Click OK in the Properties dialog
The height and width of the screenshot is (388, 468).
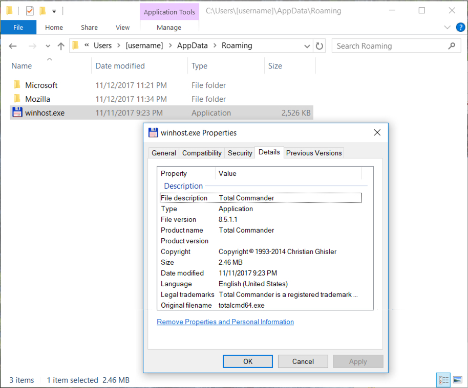248,361
